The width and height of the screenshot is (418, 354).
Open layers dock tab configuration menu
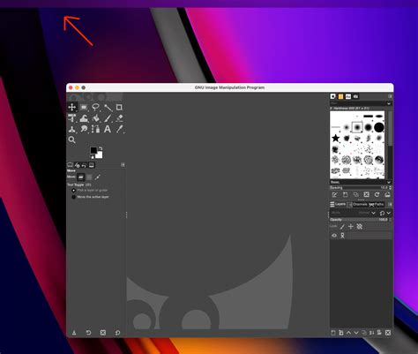390,204
